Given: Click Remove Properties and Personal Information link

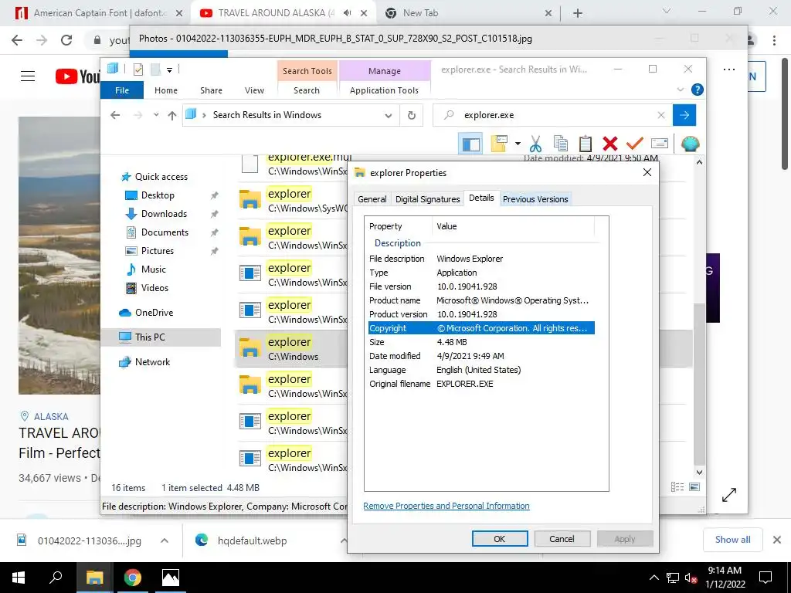Looking at the screenshot, I should coord(446,506).
